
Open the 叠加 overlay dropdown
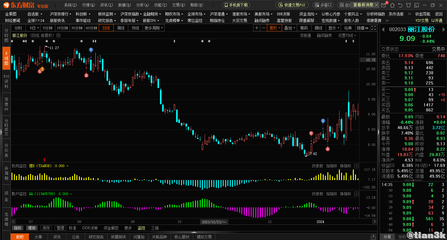(x=290, y=28)
